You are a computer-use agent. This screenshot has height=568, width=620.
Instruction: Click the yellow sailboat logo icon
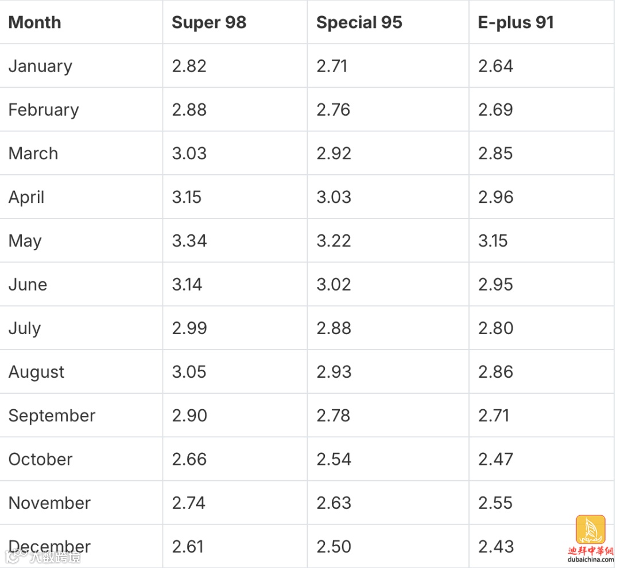(x=590, y=529)
